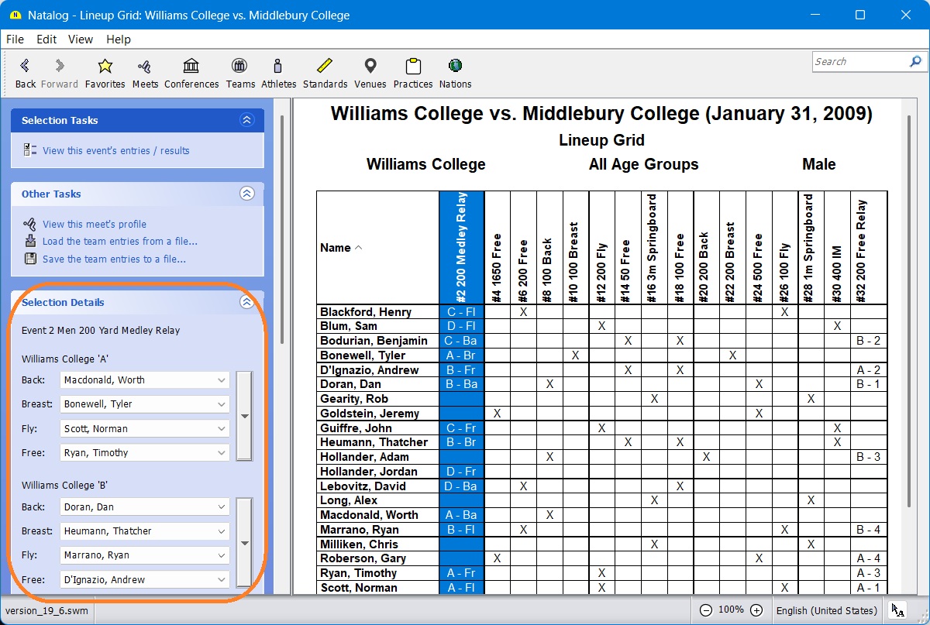Viewport: 930px width, 625px height.
Task: Click the Back navigation button
Action: [x=26, y=71]
